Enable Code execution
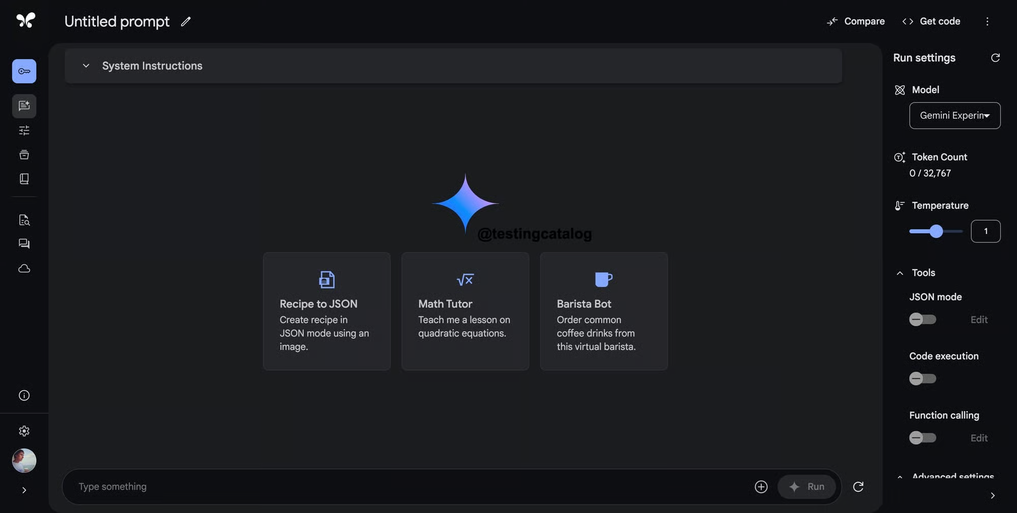Screen dimensions: 1017x513 tap(922, 378)
